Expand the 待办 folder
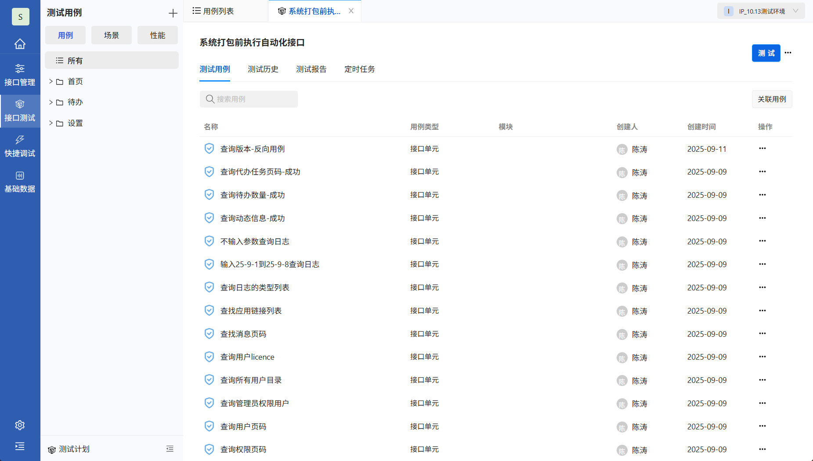This screenshot has width=813, height=461. coord(51,102)
